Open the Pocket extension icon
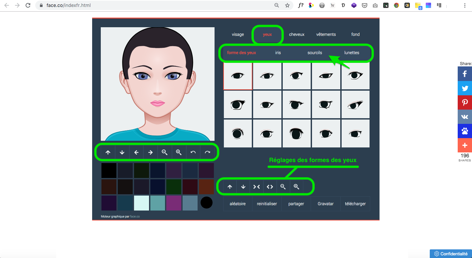The height and width of the screenshot is (258, 472). point(365,5)
